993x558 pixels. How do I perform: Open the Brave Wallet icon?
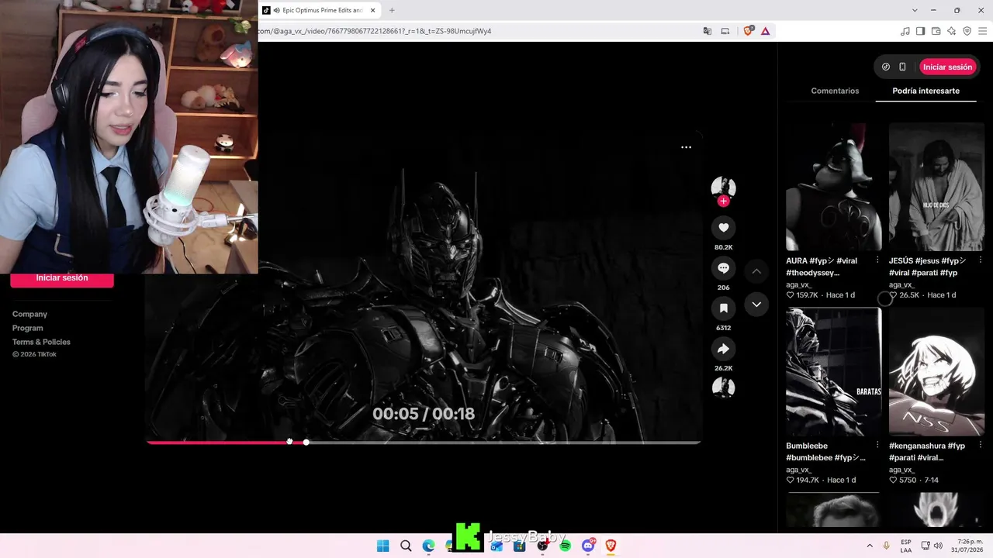point(936,31)
